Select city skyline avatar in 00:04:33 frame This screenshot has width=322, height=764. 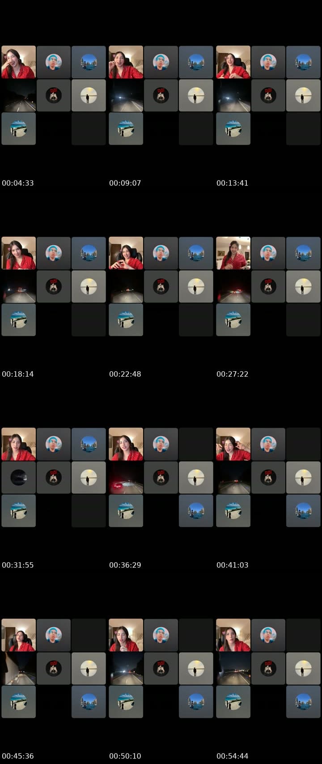(89, 62)
